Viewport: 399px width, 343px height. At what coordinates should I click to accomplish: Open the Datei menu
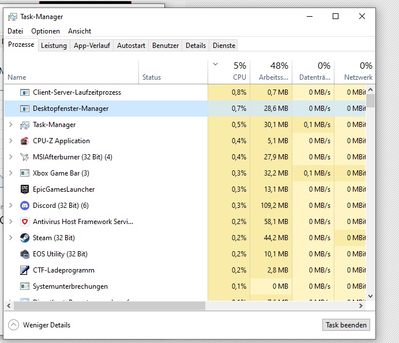coord(15,31)
